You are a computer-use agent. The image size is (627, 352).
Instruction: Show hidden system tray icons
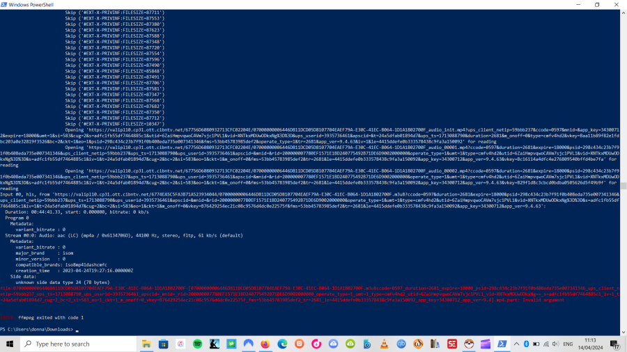517,344
